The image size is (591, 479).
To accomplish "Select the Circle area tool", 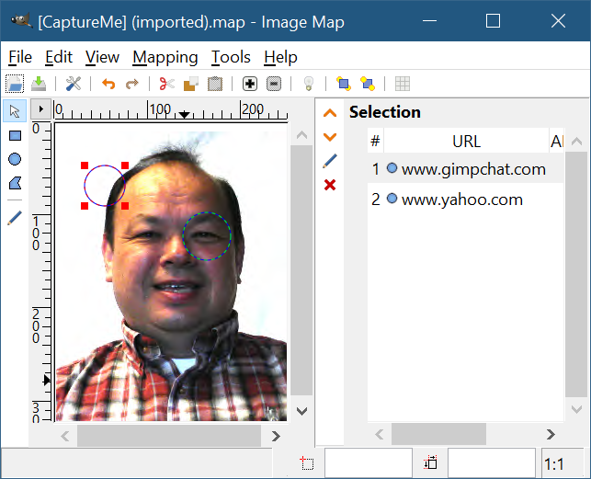I will point(15,159).
